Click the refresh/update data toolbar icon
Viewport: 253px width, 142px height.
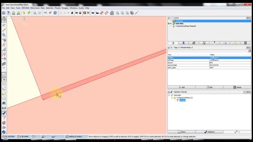(x=55, y=13)
